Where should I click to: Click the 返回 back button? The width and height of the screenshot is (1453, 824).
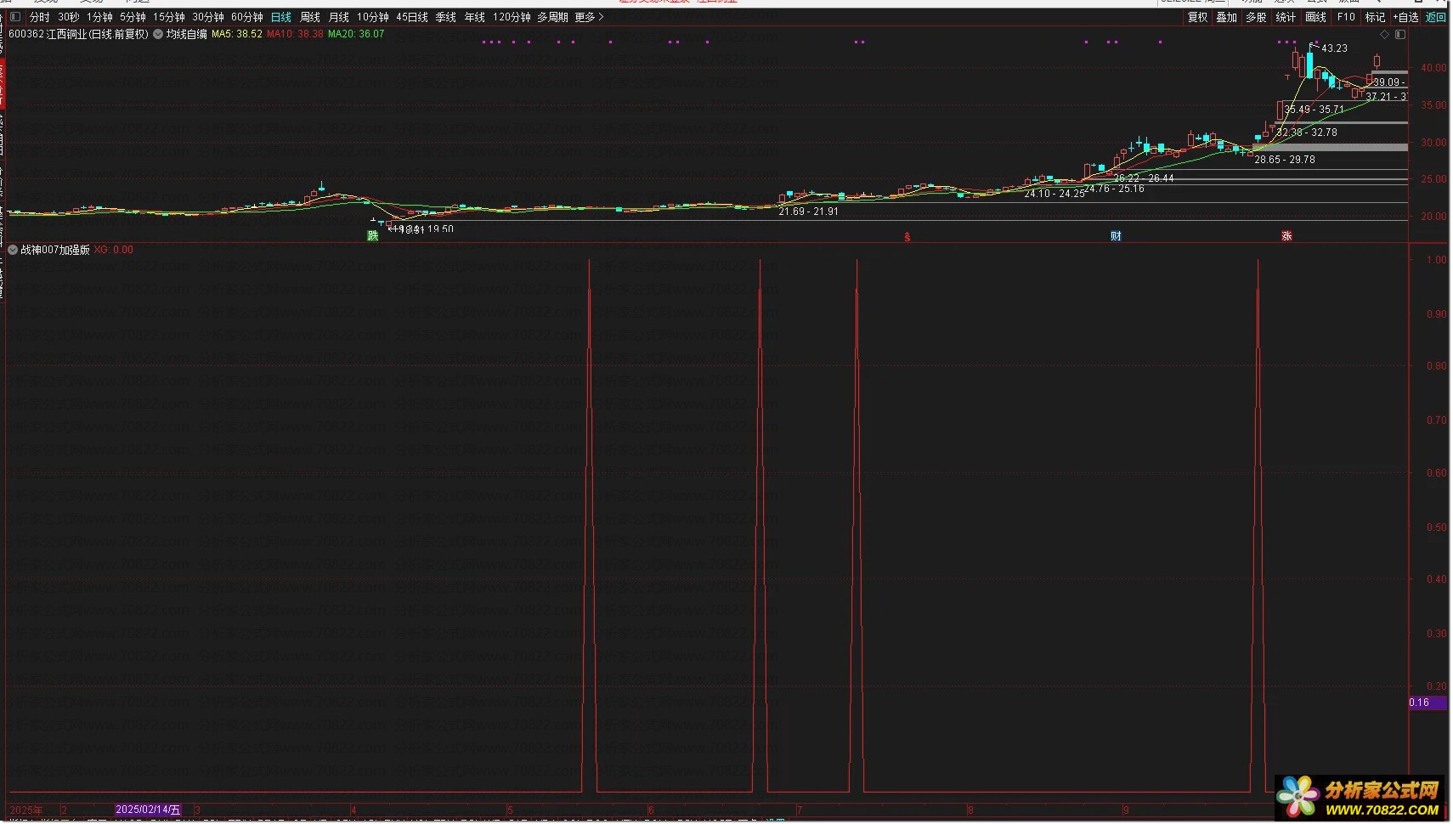click(x=1435, y=17)
